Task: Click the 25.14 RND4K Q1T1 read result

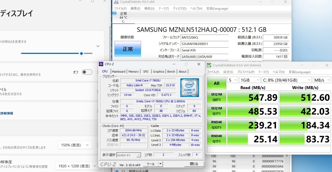Action: coord(253,138)
